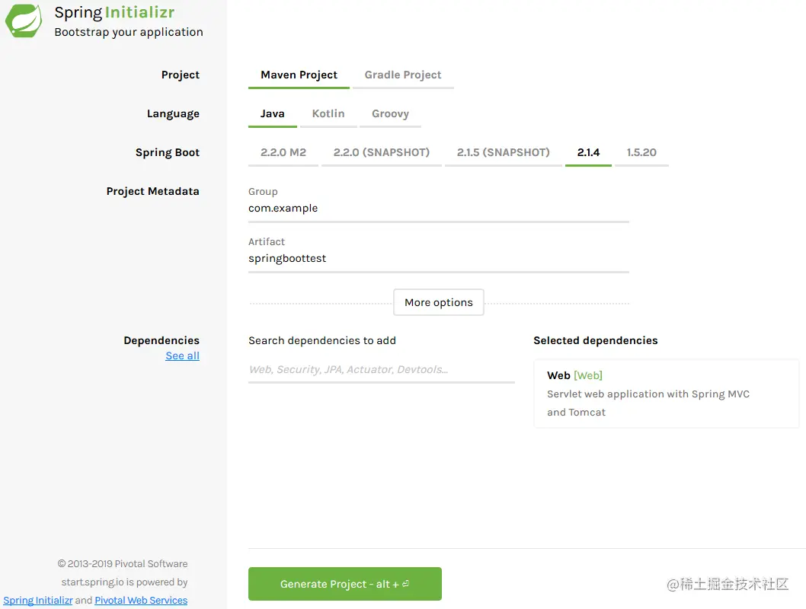The image size is (806, 609).
Task: Choose Java as the language
Action: [273, 113]
